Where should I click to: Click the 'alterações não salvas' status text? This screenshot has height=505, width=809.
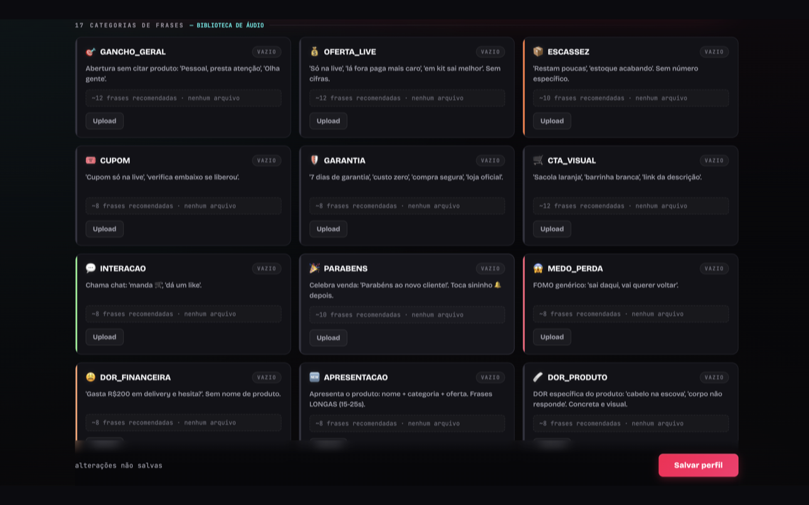click(118, 465)
